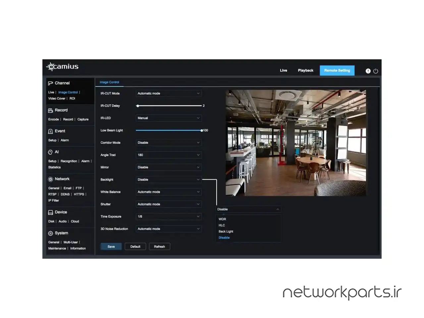Select the Image Control tab
Image resolution: width=424 pixels, height=318 pixels.
[x=109, y=82]
